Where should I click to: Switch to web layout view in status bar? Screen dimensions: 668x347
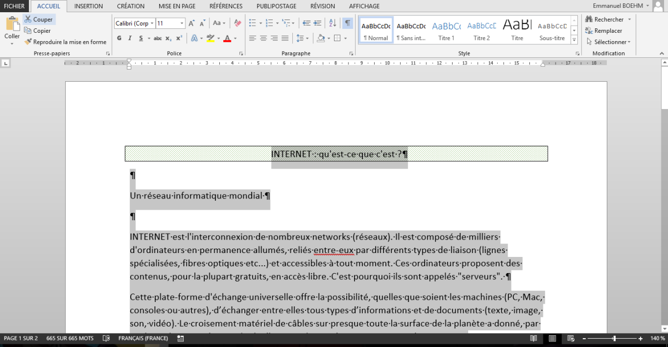571,338
